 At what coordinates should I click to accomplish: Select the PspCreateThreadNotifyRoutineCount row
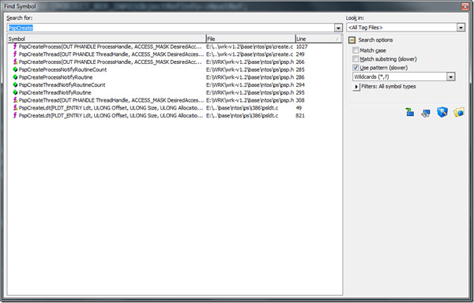click(x=175, y=84)
